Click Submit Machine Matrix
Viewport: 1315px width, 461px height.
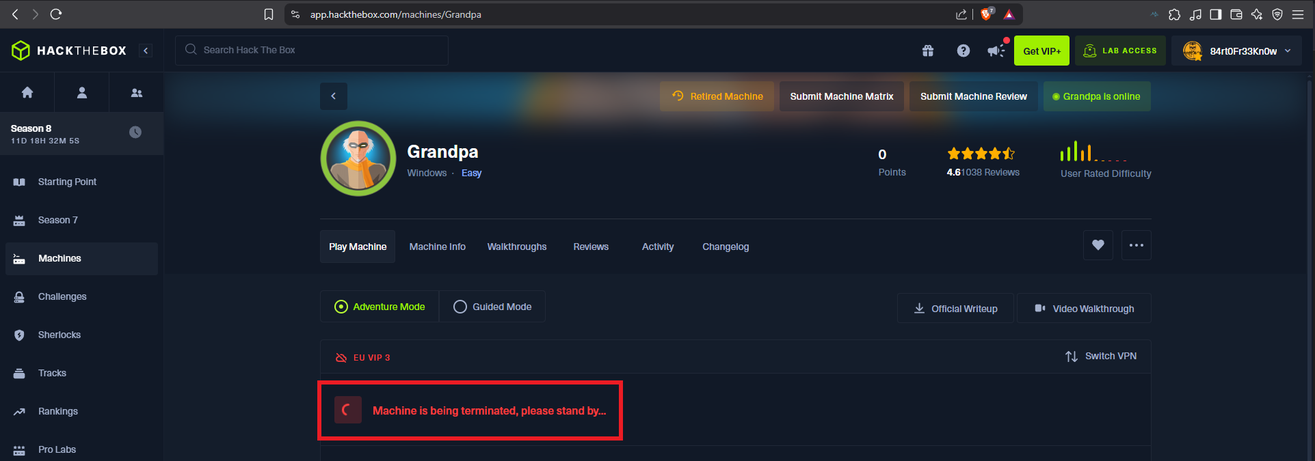point(842,96)
